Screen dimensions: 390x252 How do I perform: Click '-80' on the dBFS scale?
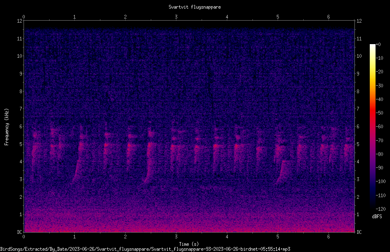coord(379,154)
